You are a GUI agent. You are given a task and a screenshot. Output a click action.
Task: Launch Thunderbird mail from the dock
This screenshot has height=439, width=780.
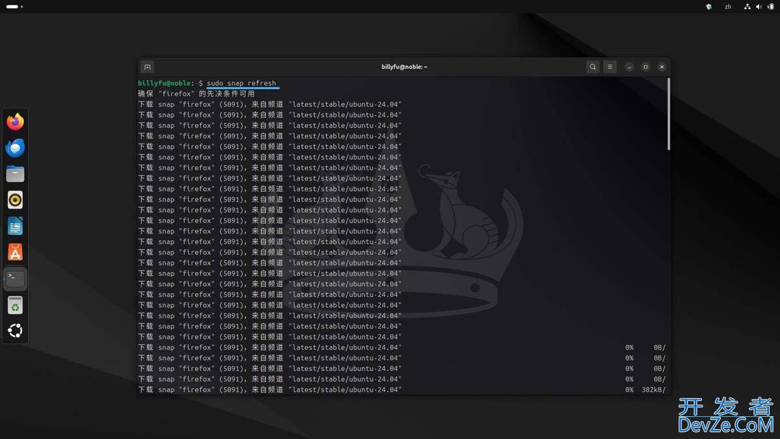[15, 148]
